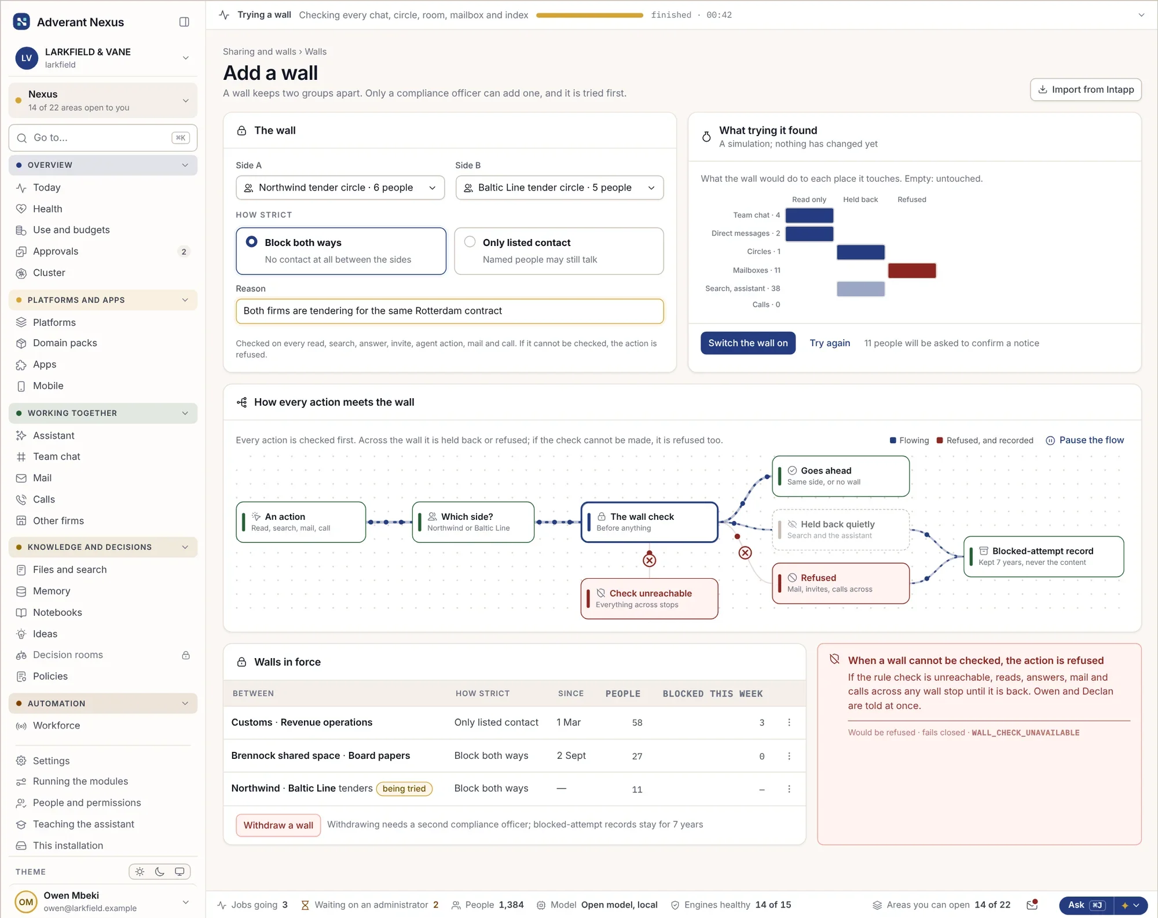The width and height of the screenshot is (1158, 918).
Task: Click the sparkle icon next to Ask
Action: [1125, 905]
